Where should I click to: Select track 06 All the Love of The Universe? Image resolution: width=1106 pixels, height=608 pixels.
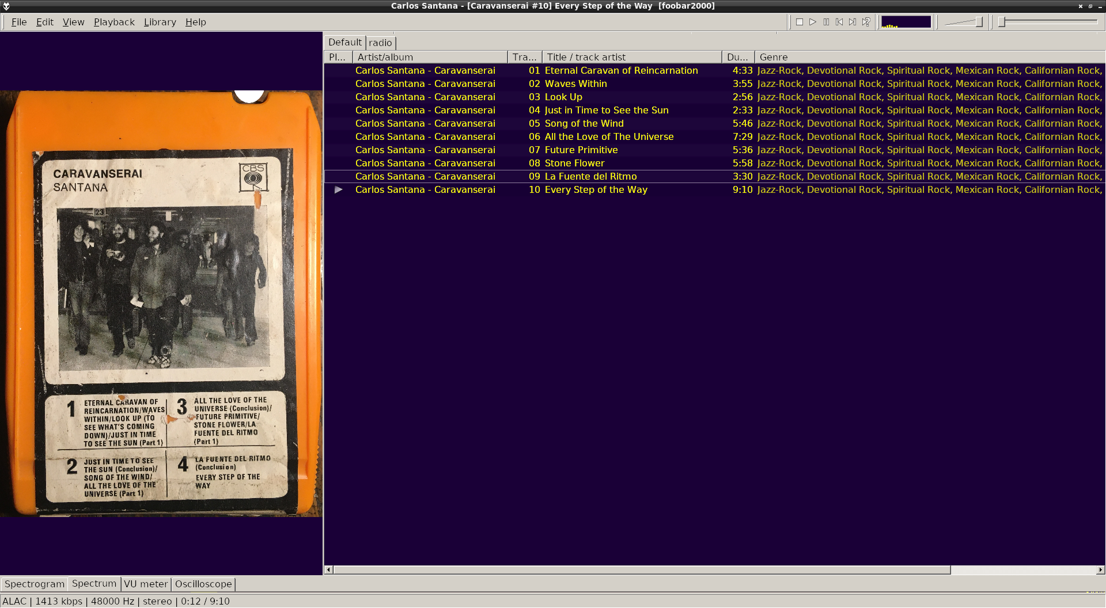[714, 136]
